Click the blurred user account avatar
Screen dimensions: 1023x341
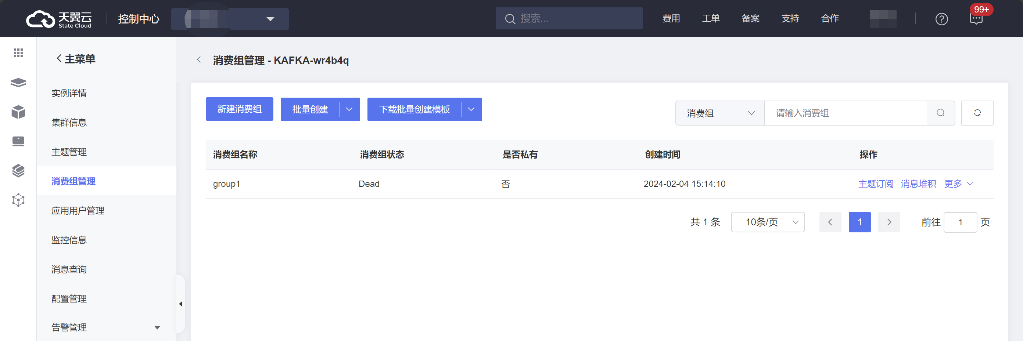click(x=883, y=19)
